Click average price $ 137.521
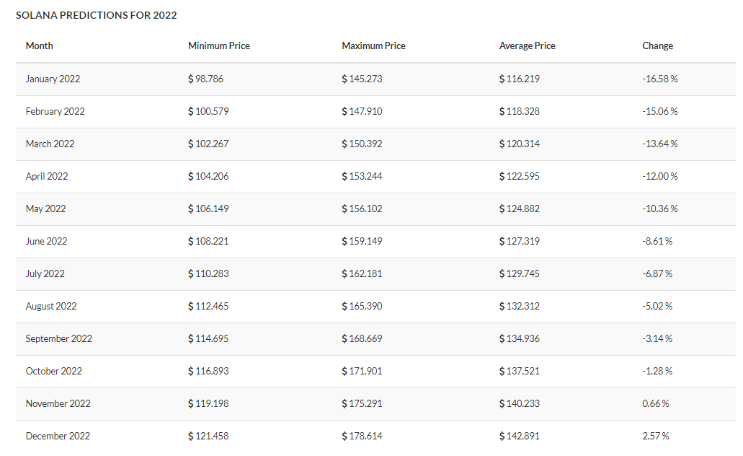The height and width of the screenshot is (456, 743). (x=520, y=371)
